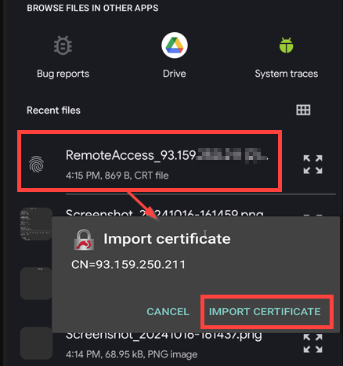Click the Import Certificate confirm button

[265, 312]
